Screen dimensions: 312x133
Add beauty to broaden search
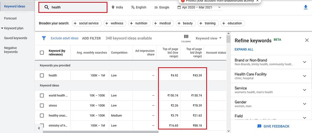(186, 23)
